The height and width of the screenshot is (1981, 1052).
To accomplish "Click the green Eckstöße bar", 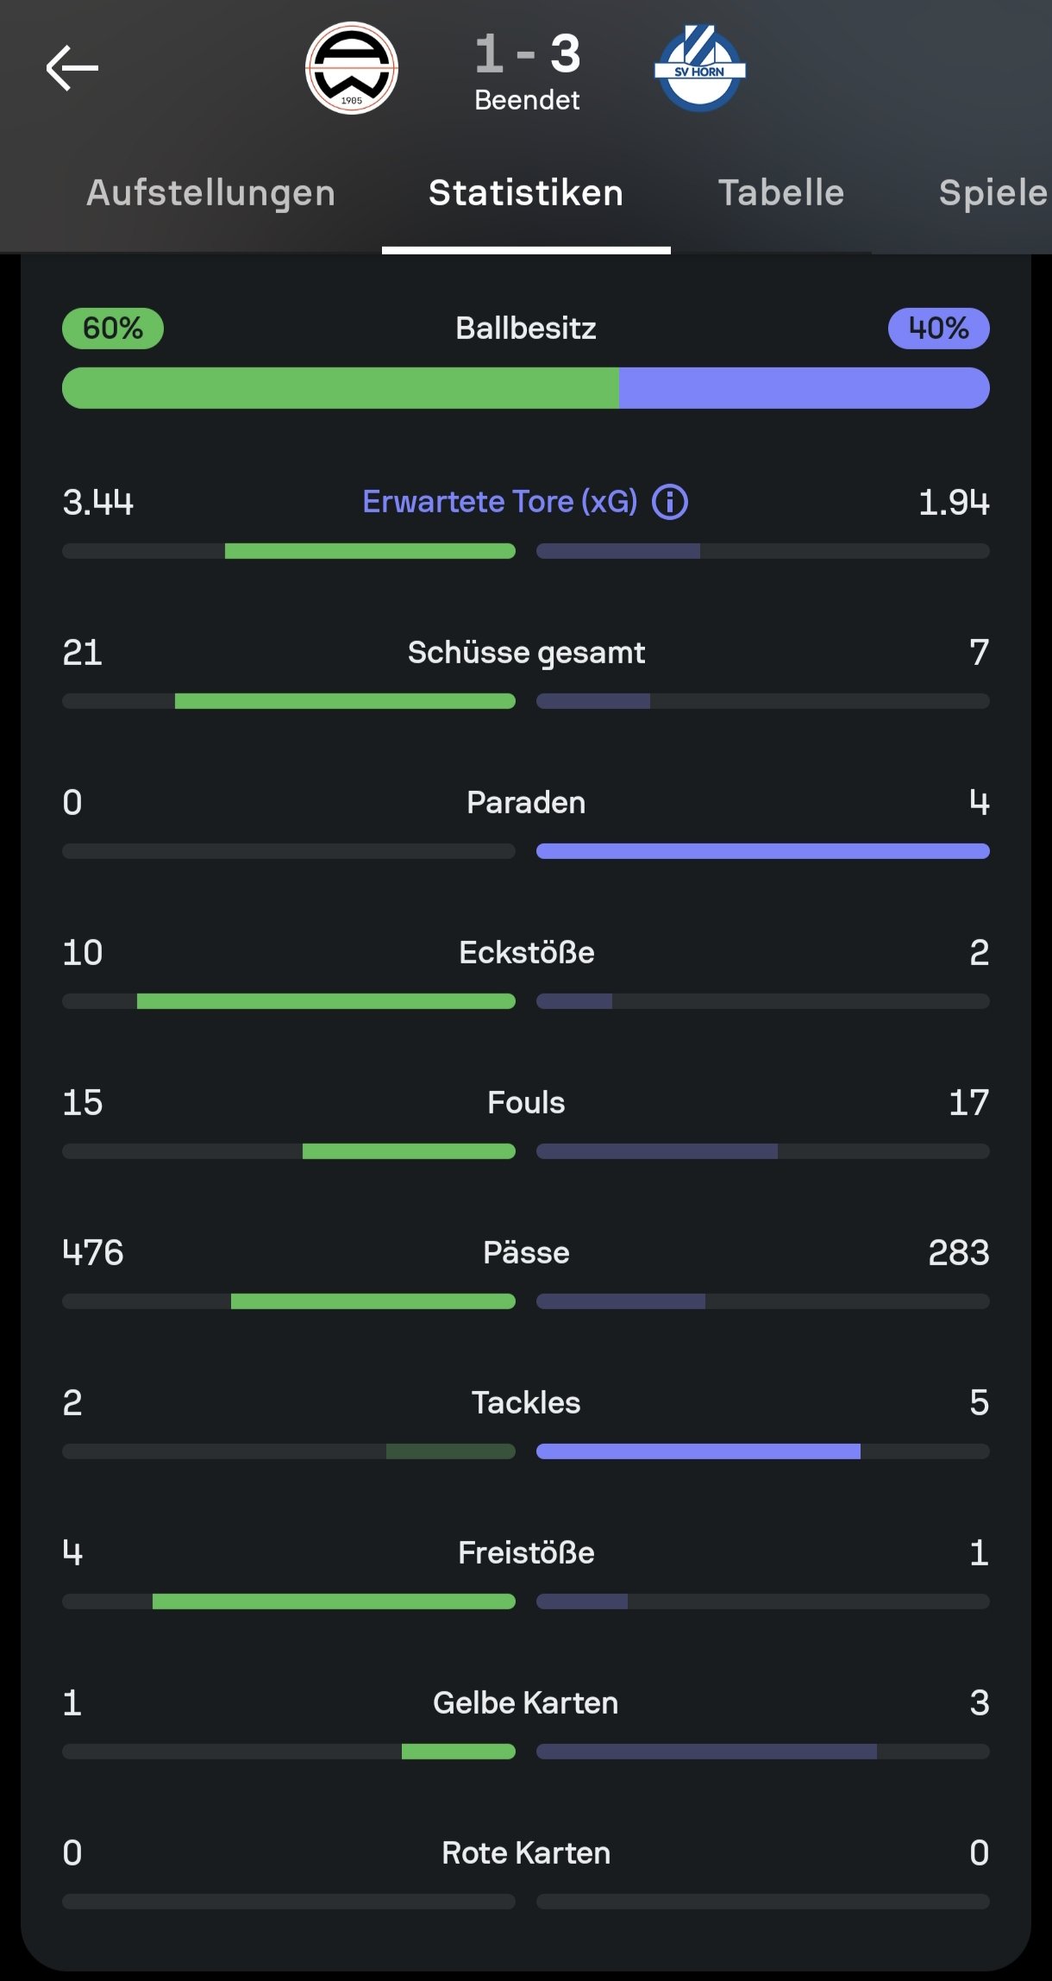I will point(326,1001).
